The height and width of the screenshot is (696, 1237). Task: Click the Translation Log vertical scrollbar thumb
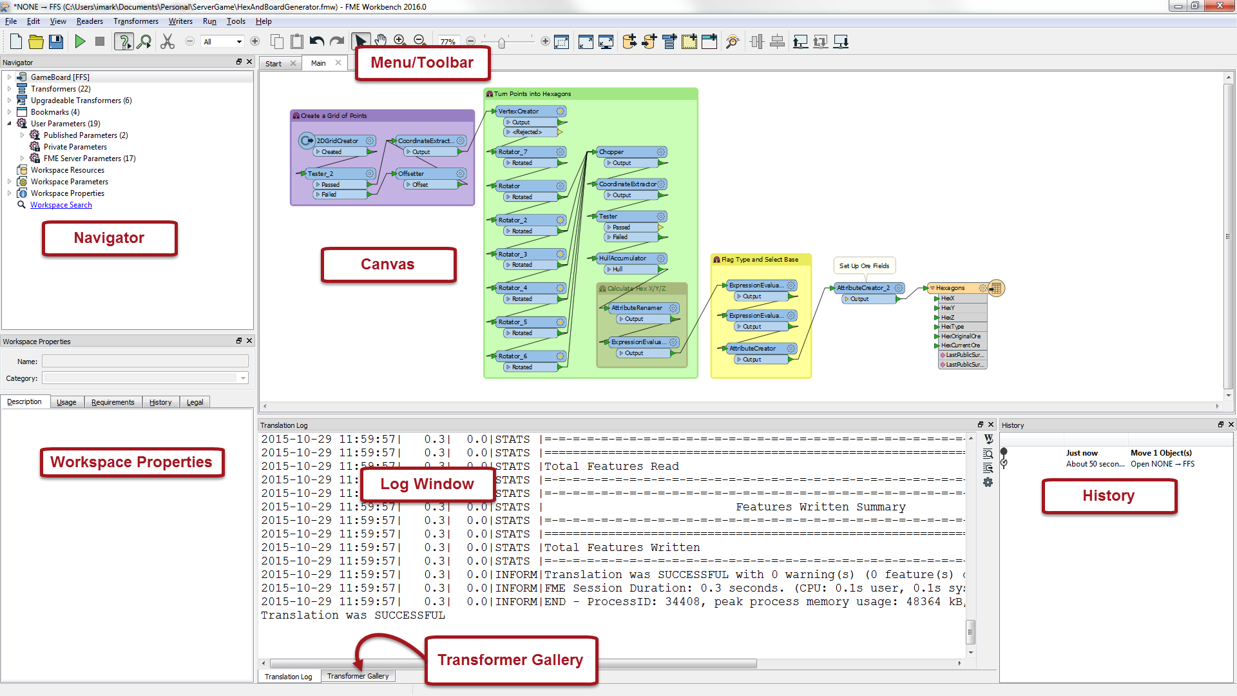[x=971, y=632]
